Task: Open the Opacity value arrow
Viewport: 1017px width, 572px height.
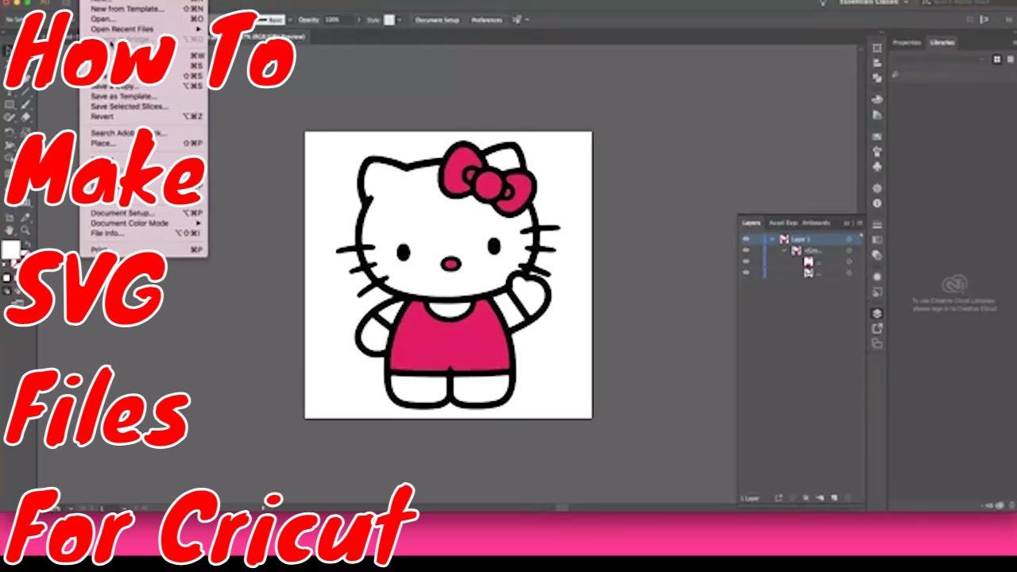Action: [359, 20]
